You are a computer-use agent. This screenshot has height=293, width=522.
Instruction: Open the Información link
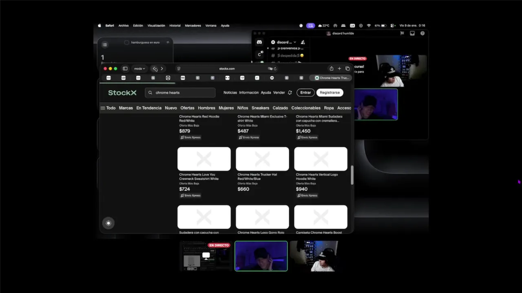click(249, 93)
